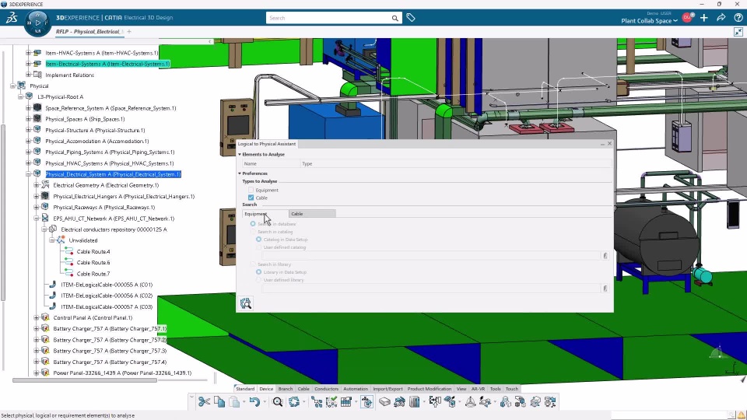Select the Search in catalog radio button
Image resolution: width=747 pixels, height=420 pixels.
[253, 232]
